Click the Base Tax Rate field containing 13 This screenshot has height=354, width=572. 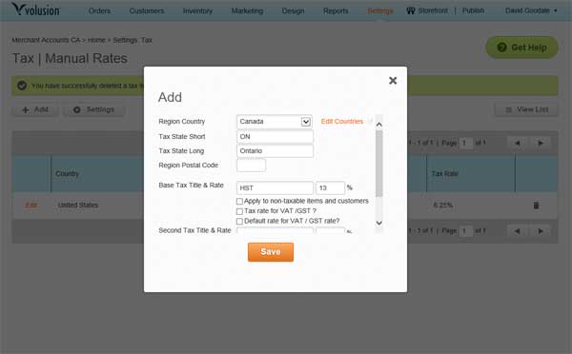click(330, 187)
